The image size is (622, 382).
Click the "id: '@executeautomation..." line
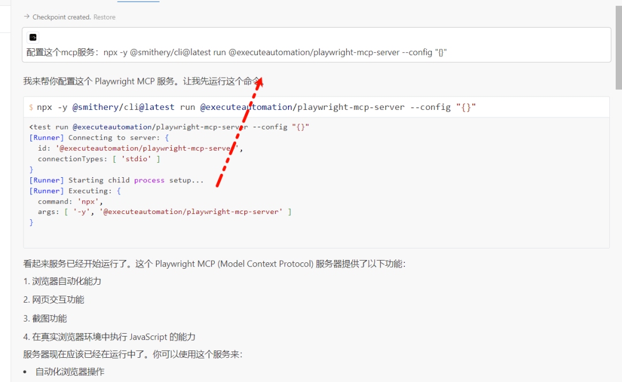click(x=140, y=148)
